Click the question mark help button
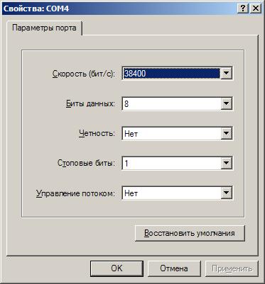265x284 pixels. (x=242, y=8)
